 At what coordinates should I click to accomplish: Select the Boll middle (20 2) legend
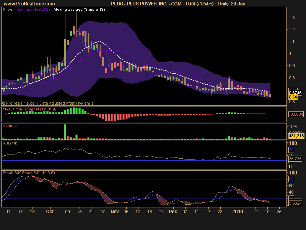(34, 10)
